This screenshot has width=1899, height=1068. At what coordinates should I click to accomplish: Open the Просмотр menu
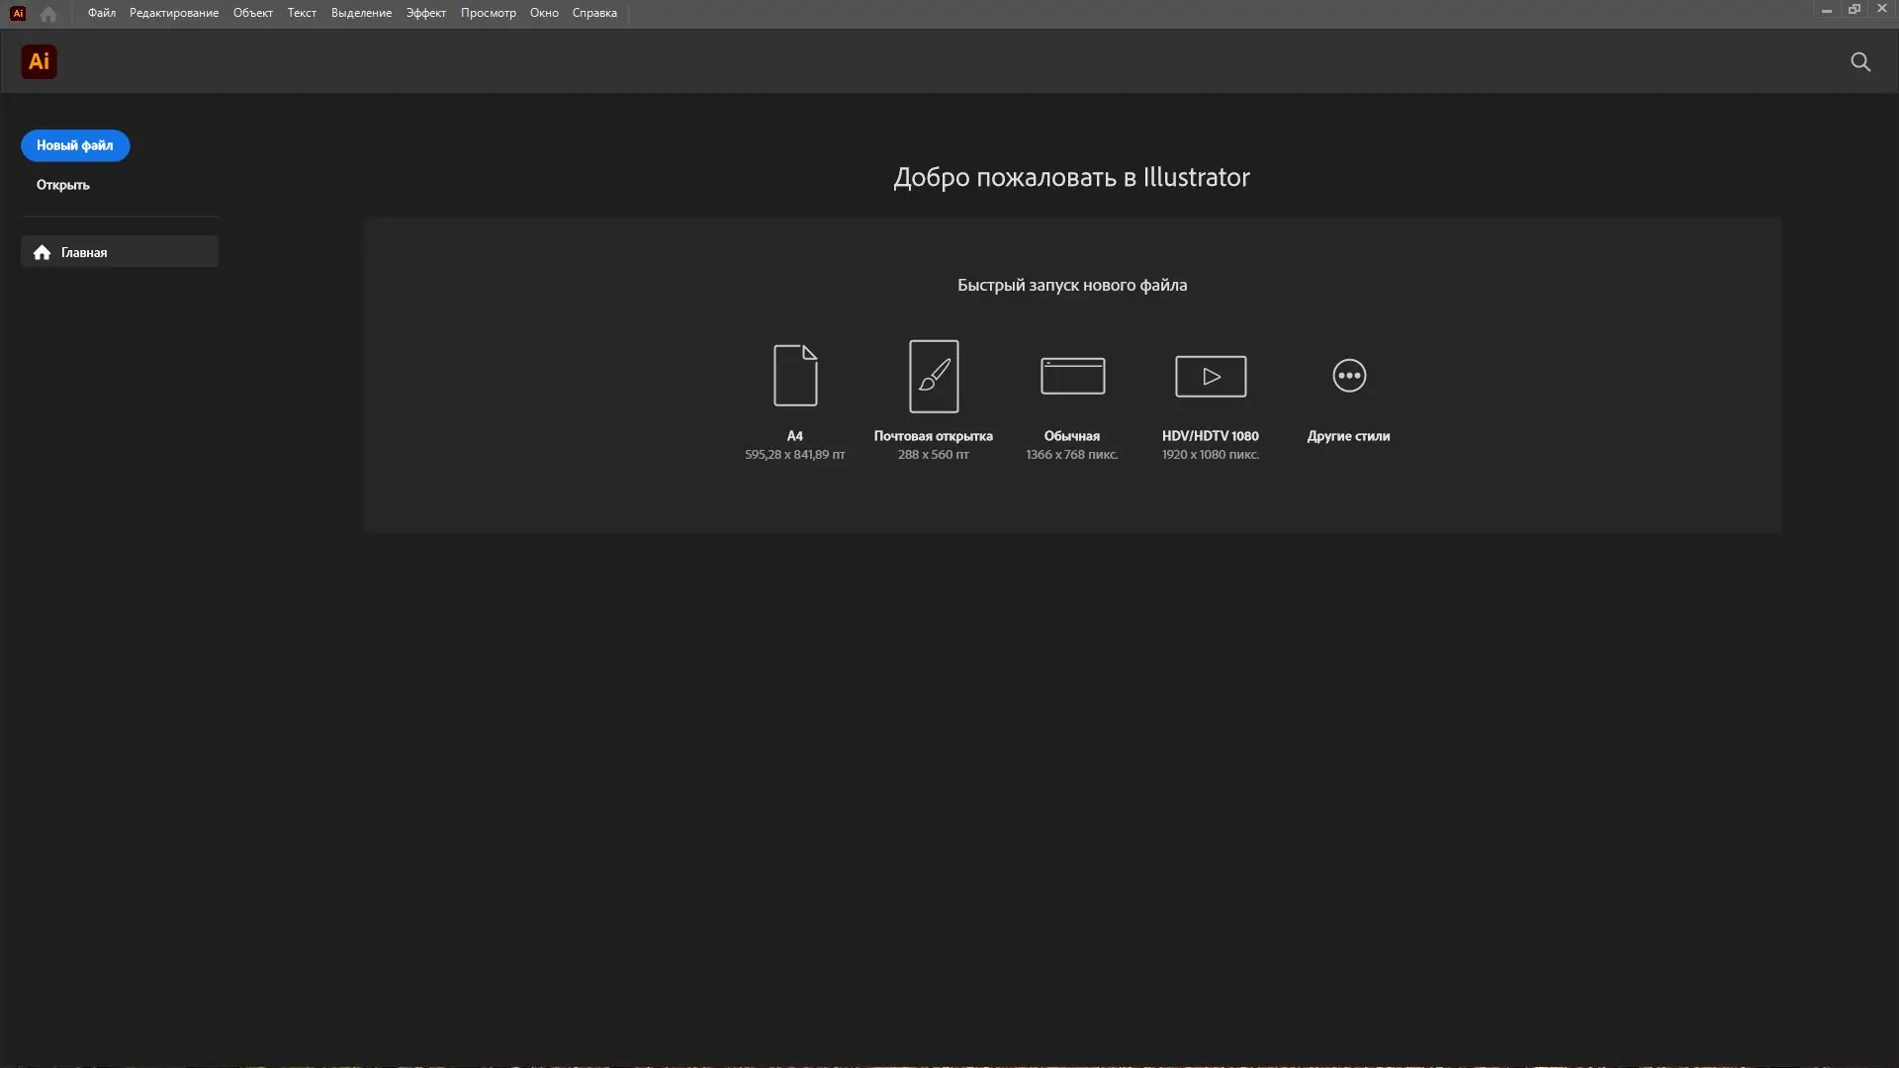coord(489,13)
